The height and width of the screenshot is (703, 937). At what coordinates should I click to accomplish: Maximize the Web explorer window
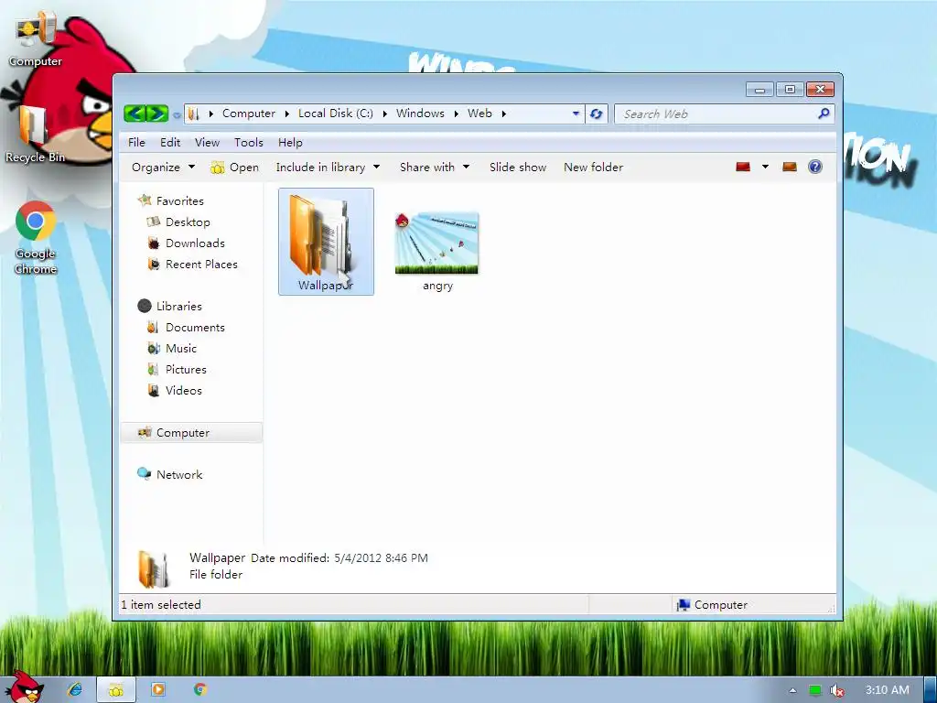tap(790, 90)
